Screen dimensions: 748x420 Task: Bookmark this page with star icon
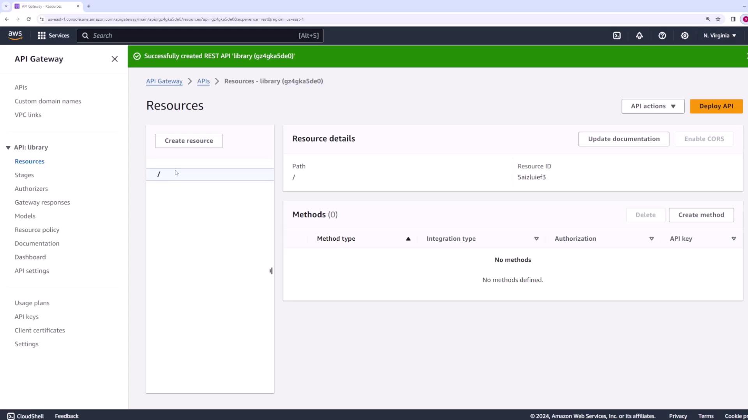click(x=718, y=19)
